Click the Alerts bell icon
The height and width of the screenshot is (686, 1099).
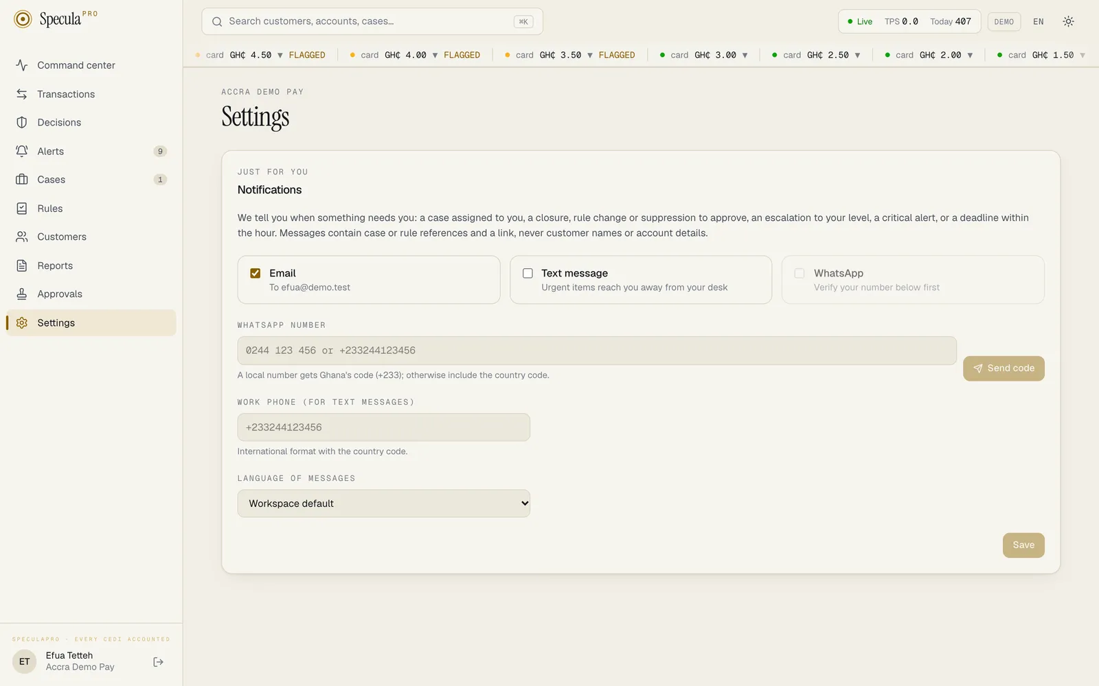(22, 151)
